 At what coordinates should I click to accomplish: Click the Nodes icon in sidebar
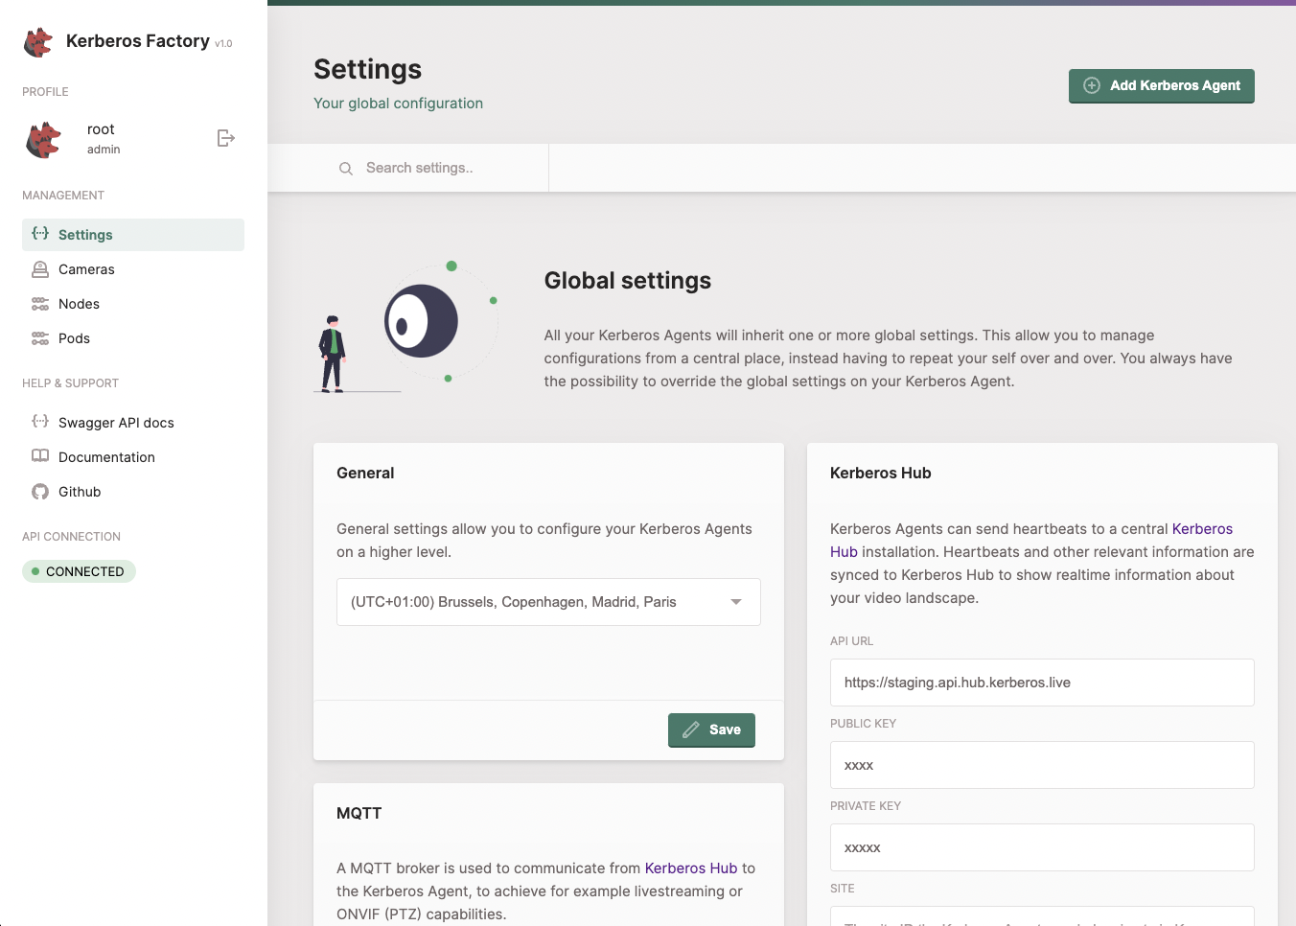click(x=40, y=304)
